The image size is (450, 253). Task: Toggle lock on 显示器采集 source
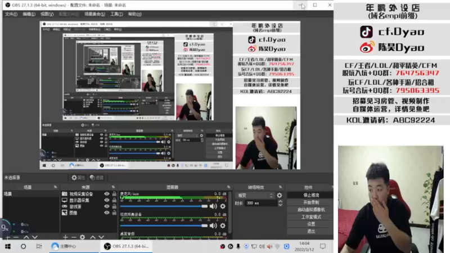114,200
